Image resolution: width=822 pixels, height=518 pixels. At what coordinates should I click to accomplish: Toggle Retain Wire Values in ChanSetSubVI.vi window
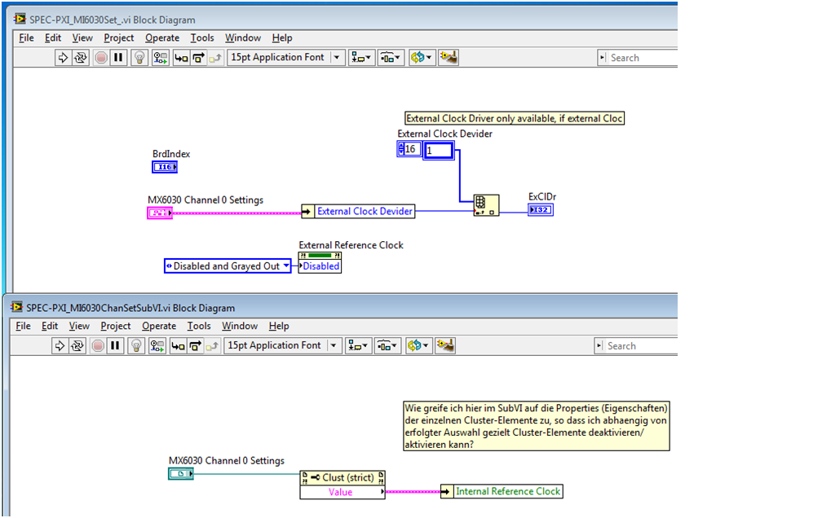tap(157, 345)
